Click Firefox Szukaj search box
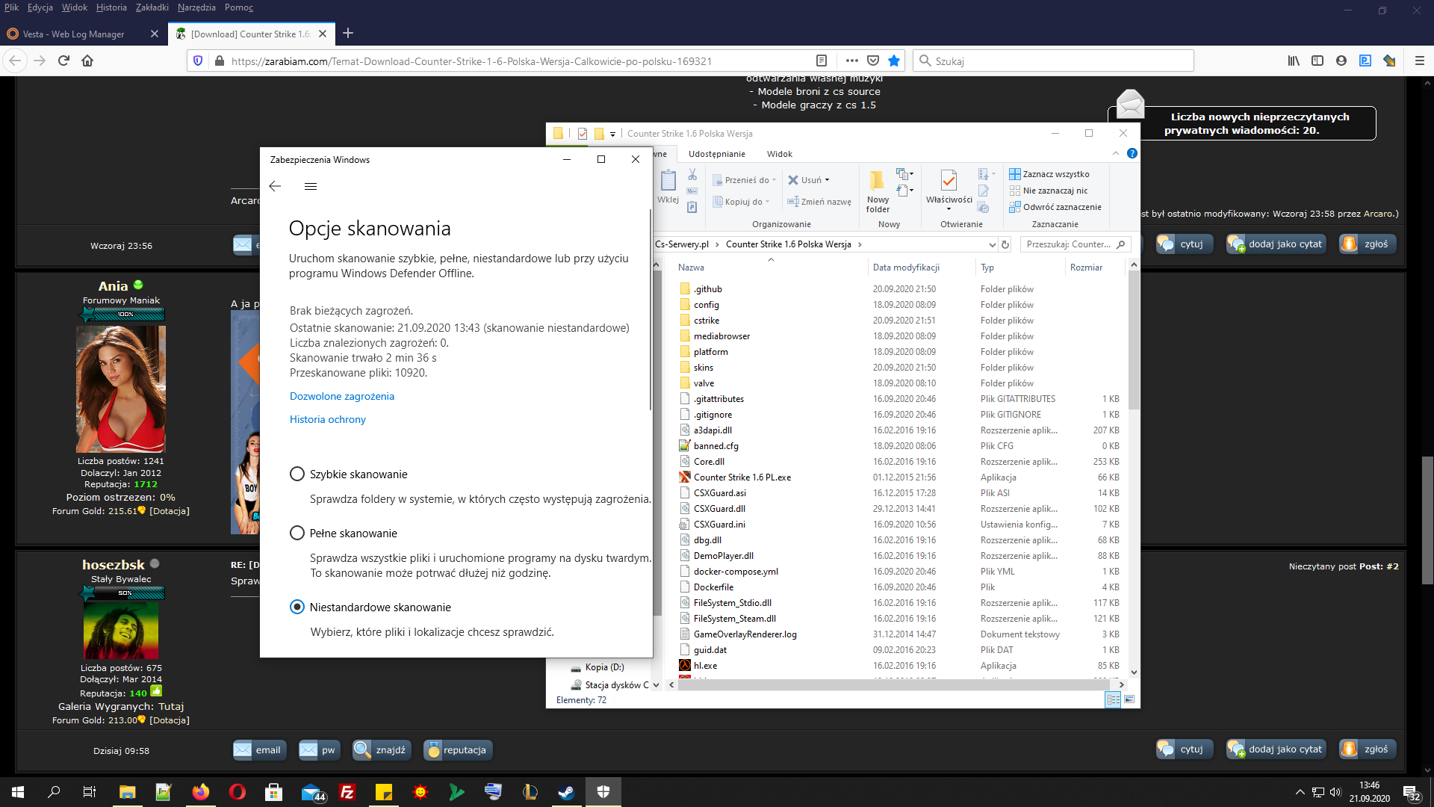This screenshot has width=1434, height=807. tap(1053, 61)
